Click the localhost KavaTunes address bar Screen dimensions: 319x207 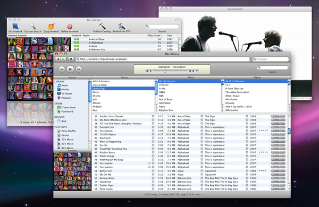[163, 59]
